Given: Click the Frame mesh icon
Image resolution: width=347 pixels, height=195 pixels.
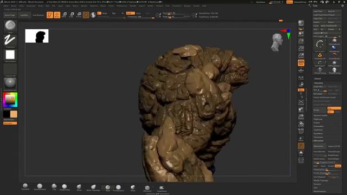Looking at the screenshot, I should click(301, 102).
